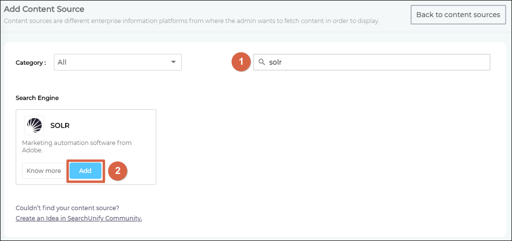Open Create an Idea in SearchUnify Community link

point(79,218)
